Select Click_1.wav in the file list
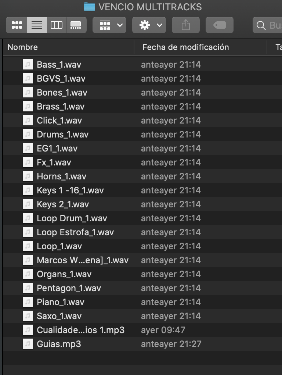This screenshot has width=282, height=375. [x=59, y=121]
